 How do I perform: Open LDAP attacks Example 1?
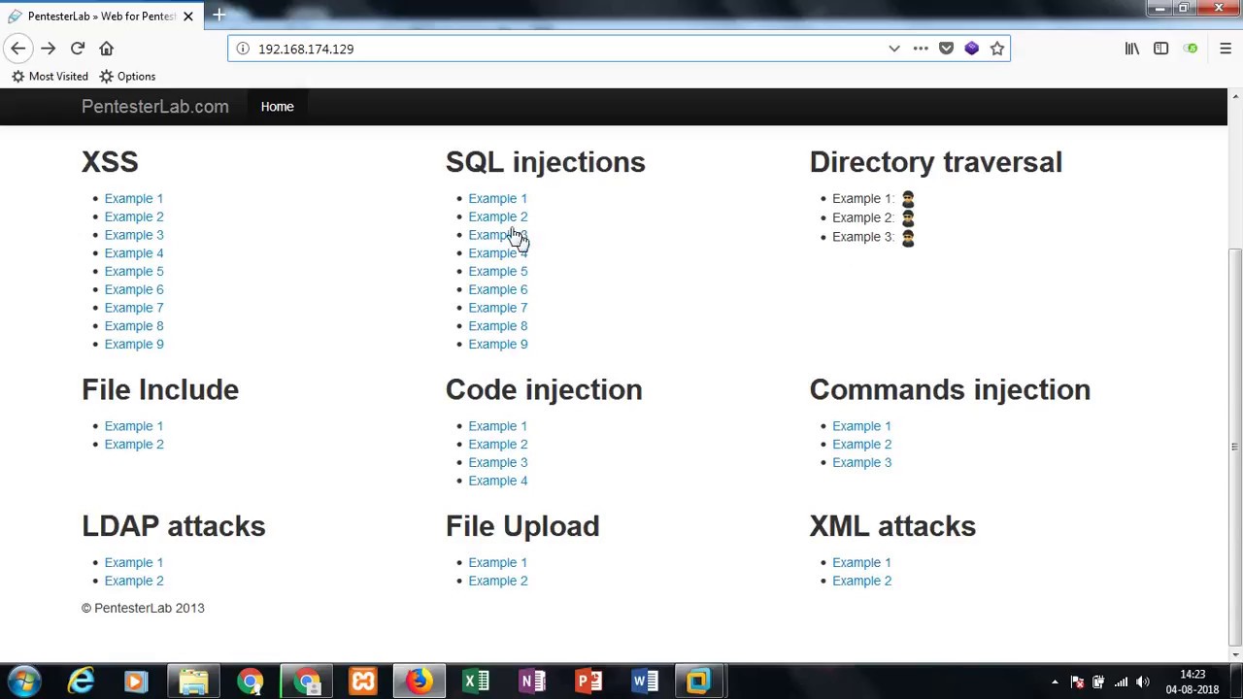point(134,562)
